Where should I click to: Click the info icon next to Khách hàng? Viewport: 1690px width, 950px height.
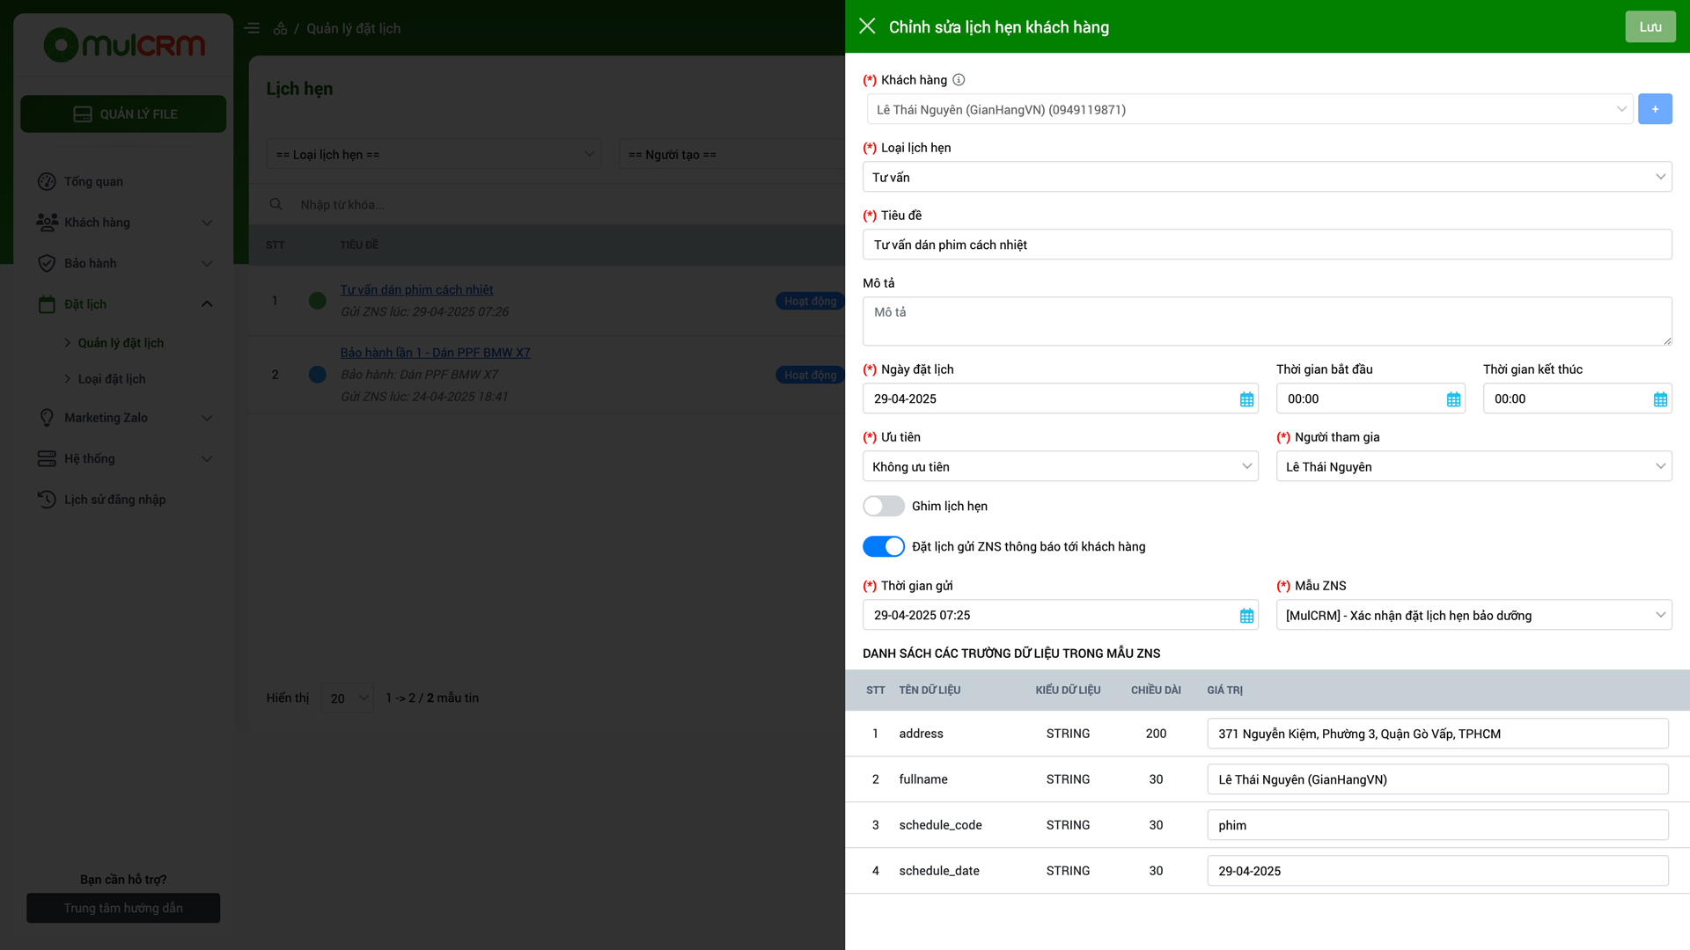[959, 80]
